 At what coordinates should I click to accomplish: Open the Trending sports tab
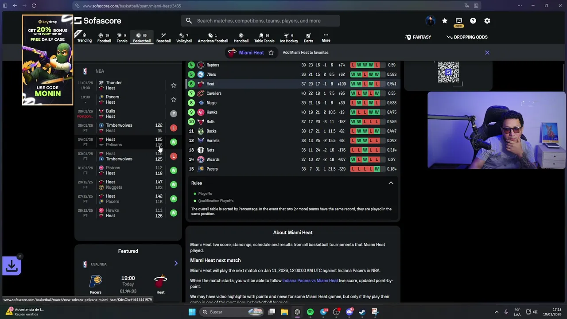pos(84,38)
